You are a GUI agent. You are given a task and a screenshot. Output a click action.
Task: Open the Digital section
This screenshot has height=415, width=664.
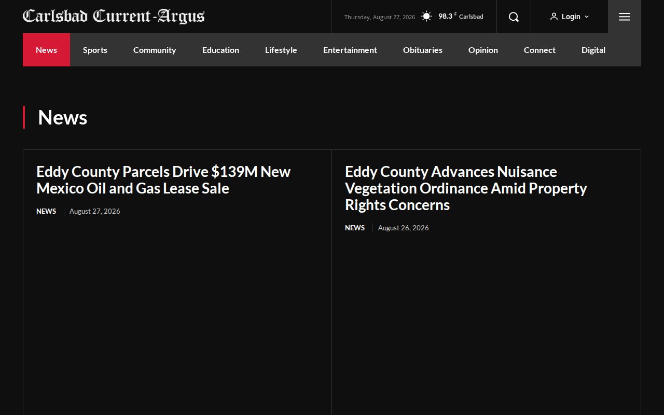[593, 50]
